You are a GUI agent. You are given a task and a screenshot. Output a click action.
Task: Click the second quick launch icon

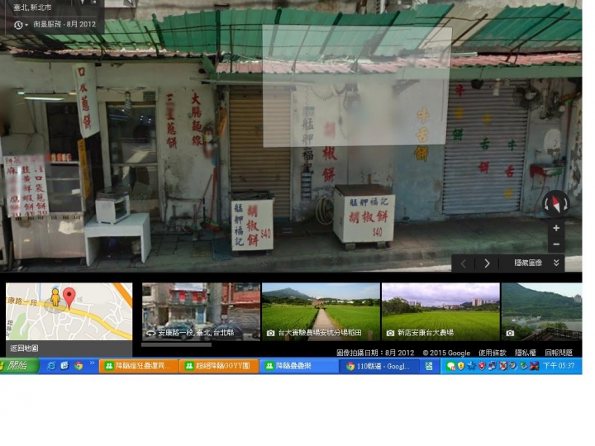[x=65, y=366]
